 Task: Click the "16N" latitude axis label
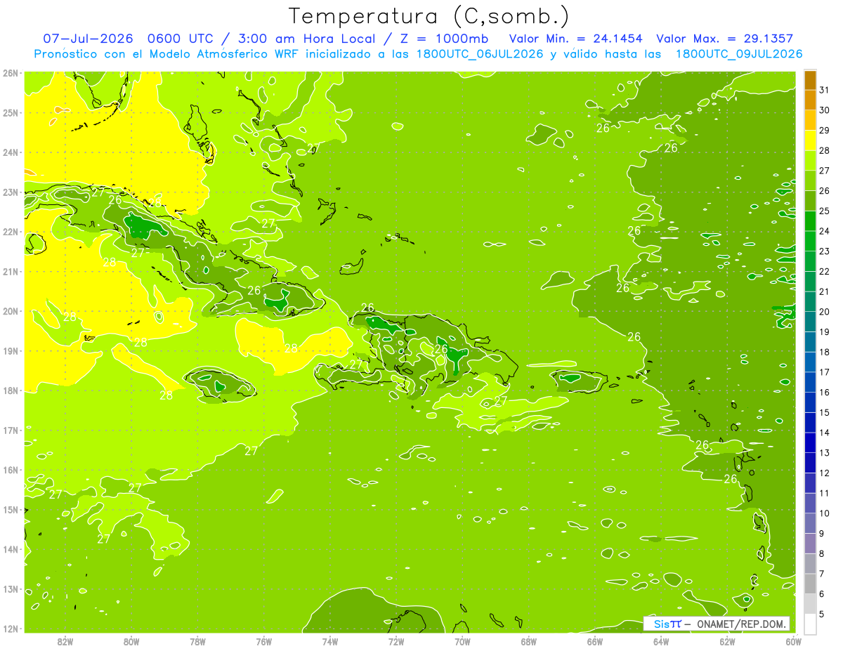(11, 470)
